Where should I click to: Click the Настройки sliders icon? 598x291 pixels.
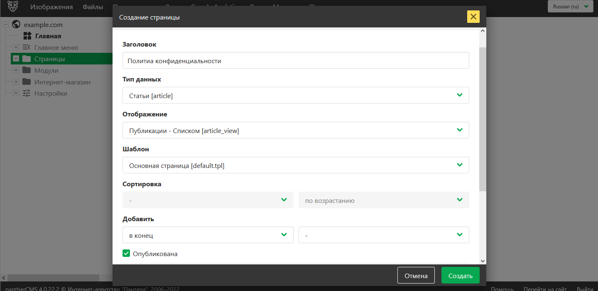point(27,93)
